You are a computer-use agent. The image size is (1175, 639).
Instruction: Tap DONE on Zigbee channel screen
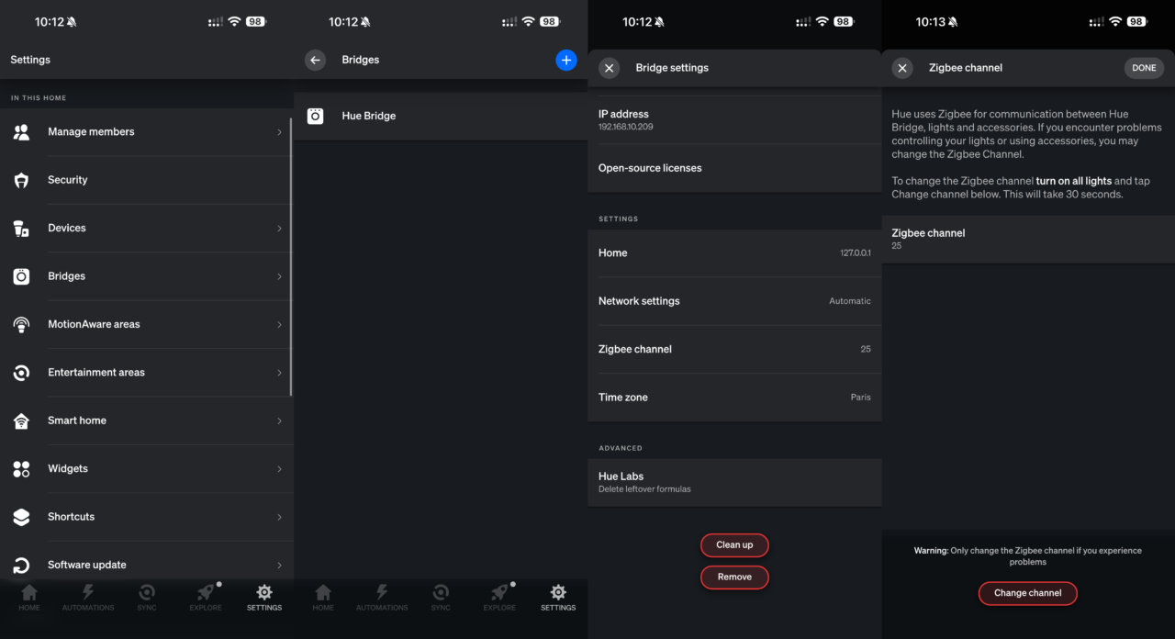[x=1144, y=68]
